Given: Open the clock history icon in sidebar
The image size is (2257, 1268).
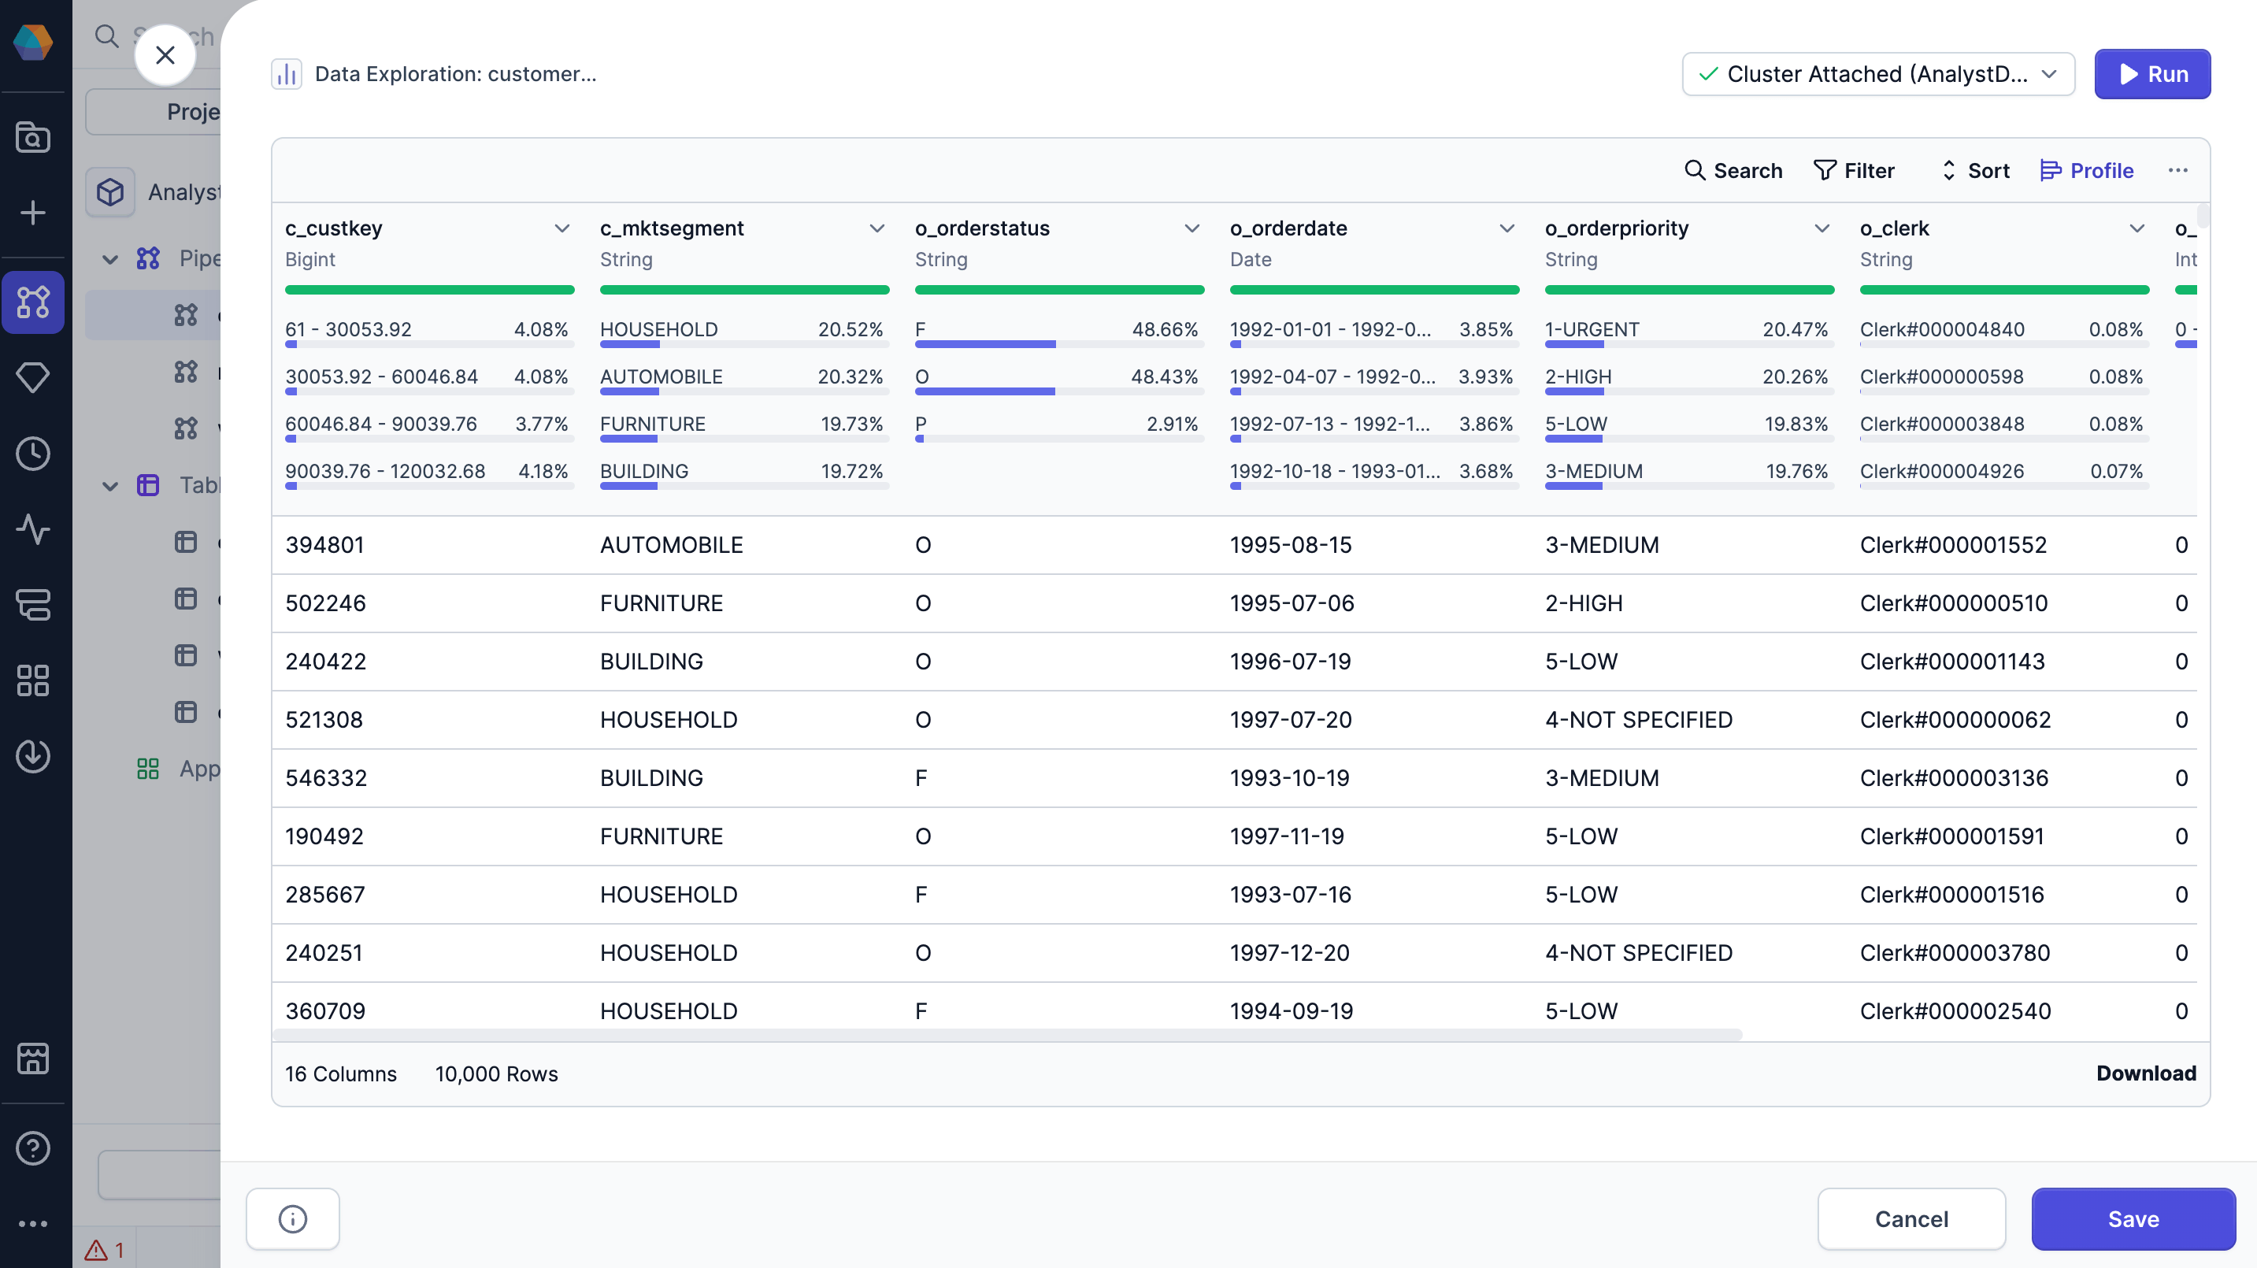Looking at the screenshot, I should pyautogui.click(x=33, y=454).
